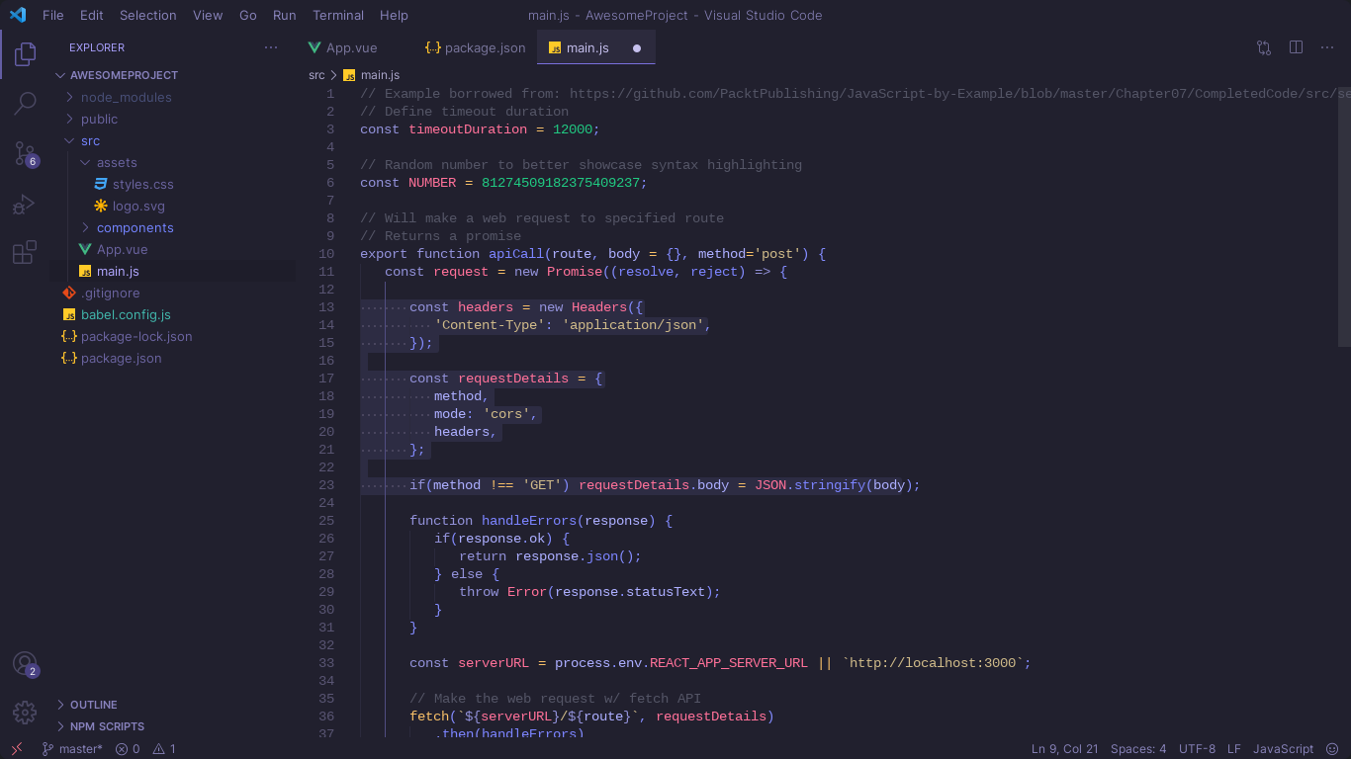
Task: Click the 'REACT_APP_SERVER_URL' text
Action: click(729, 663)
